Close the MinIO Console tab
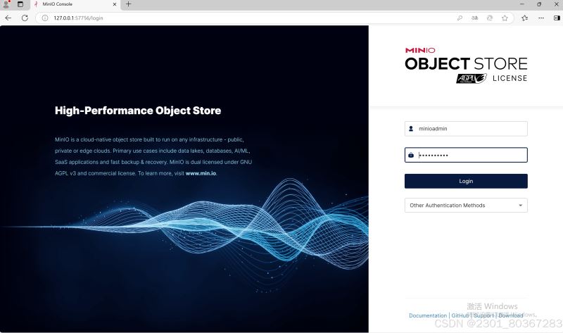The width and height of the screenshot is (563, 333). click(x=115, y=4)
